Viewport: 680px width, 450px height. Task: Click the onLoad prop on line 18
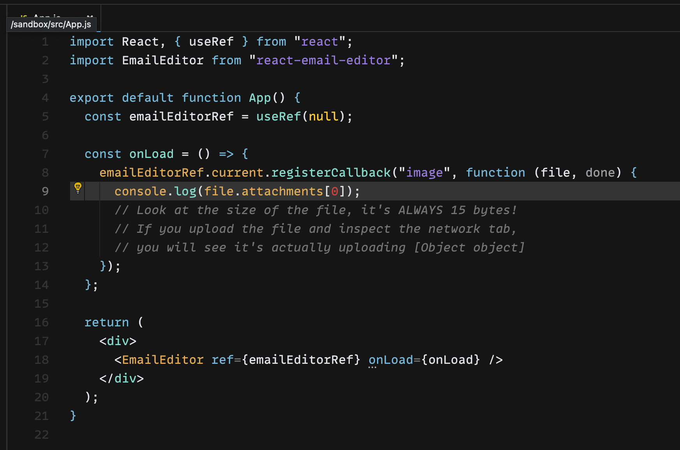point(391,360)
